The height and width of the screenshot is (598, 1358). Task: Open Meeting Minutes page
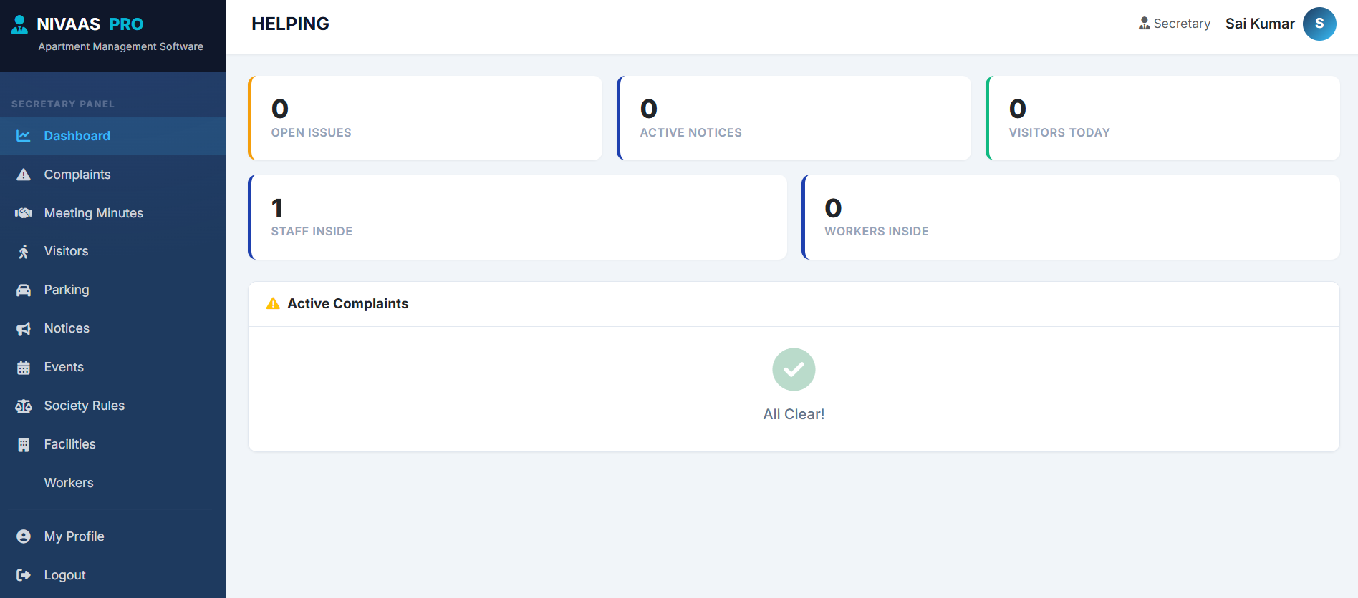click(x=113, y=213)
